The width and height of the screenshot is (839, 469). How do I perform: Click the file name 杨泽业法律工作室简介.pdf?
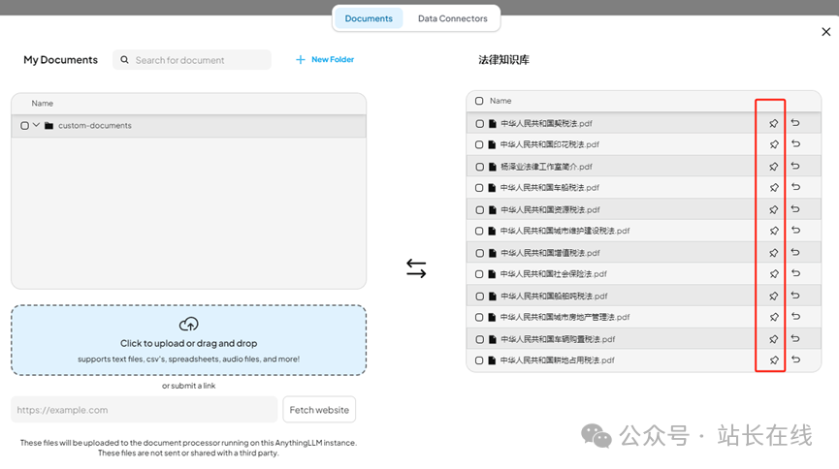click(546, 167)
